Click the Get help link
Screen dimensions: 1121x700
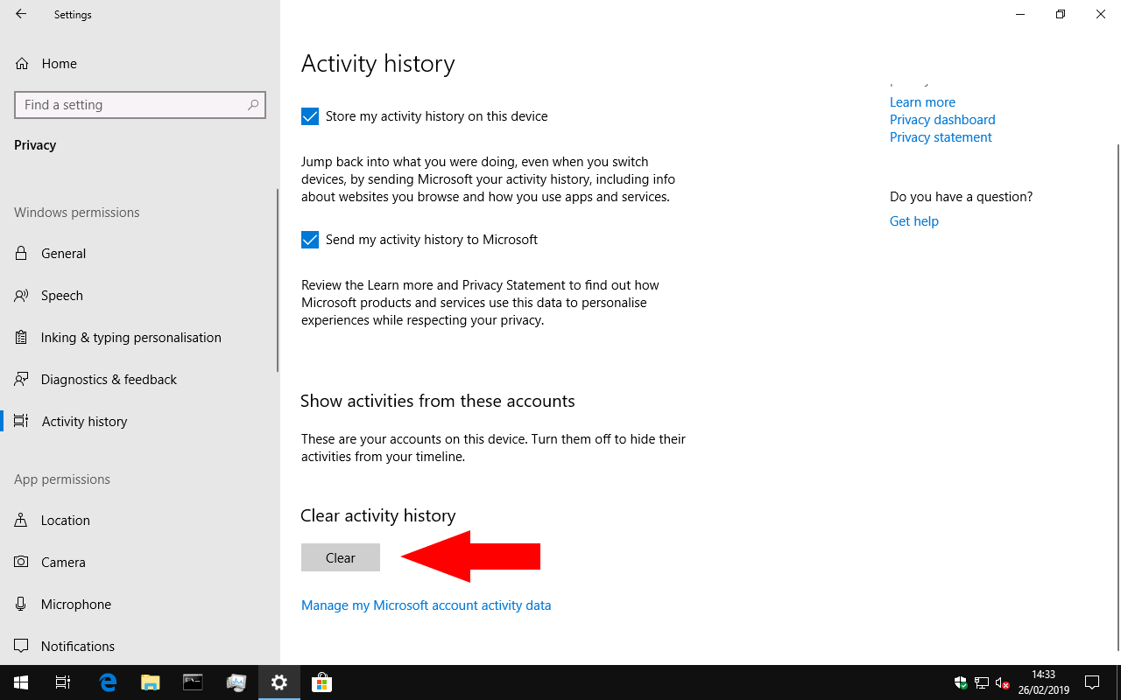(x=914, y=220)
